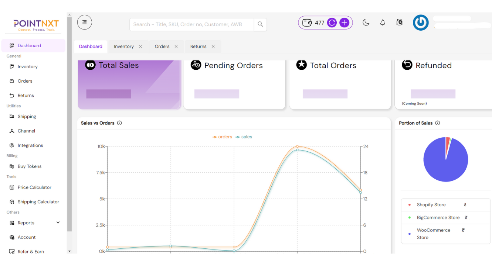Switch to the Inventory tab
Screen dimensions: 492x262
(123, 46)
